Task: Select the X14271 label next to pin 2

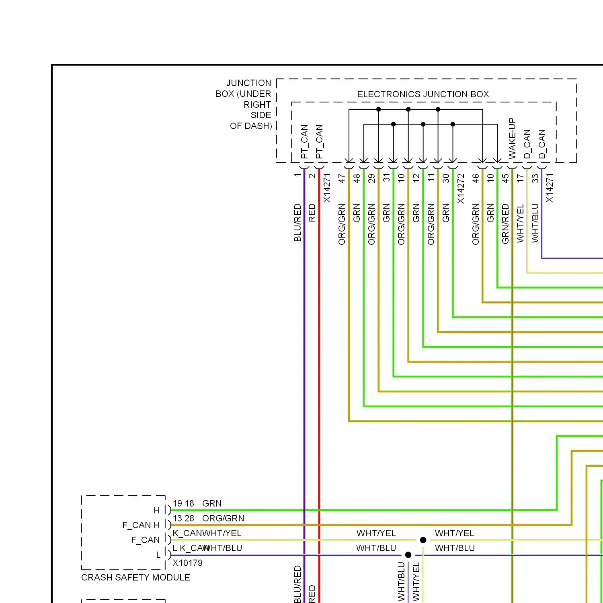Action: pyautogui.click(x=327, y=188)
